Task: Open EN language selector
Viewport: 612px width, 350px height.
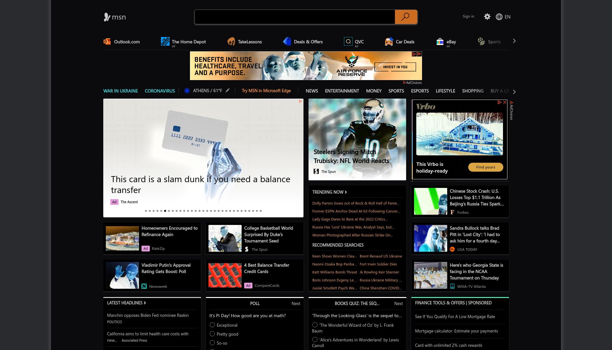Action: tap(507, 17)
